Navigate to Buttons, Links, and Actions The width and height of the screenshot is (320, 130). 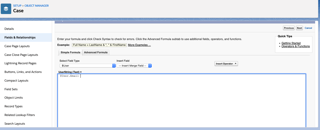[x=22, y=72]
